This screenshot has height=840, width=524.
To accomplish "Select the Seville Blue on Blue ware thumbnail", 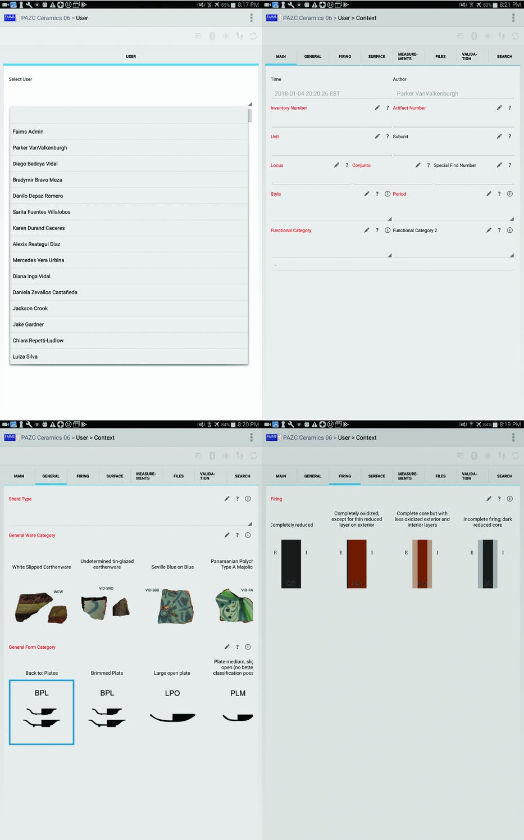I will tap(172, 606).
